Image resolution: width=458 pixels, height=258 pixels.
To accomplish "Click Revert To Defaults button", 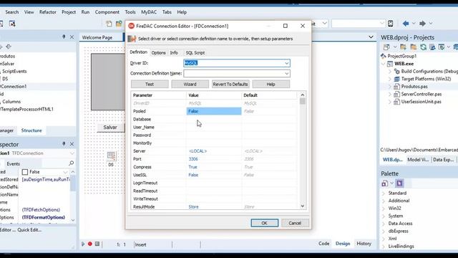I will [x=230, y=85].
